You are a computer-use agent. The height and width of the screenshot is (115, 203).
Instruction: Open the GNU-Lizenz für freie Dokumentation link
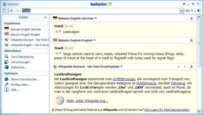(167, 110)
